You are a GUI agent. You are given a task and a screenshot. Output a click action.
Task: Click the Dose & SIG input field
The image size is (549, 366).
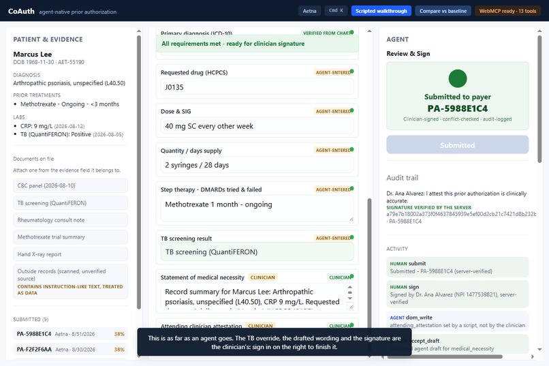(257, 126)
